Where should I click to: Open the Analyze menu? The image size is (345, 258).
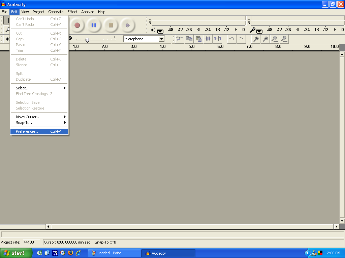[88, 12]
